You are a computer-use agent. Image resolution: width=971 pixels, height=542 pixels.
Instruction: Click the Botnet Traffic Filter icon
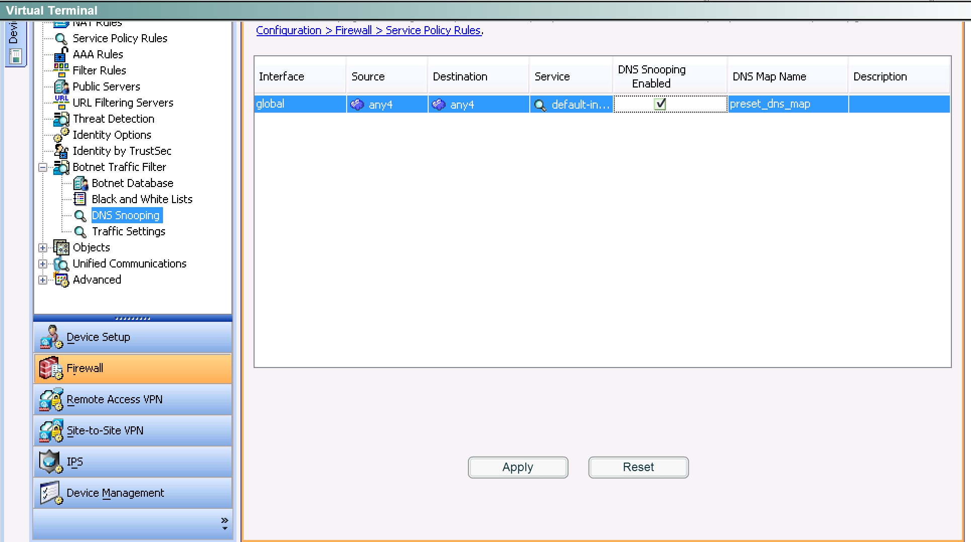[61, 167]
